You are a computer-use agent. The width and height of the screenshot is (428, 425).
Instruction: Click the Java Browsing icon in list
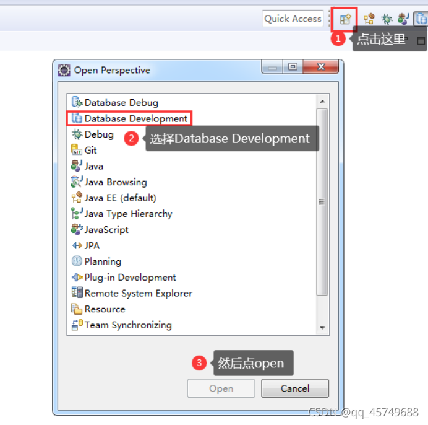click(x=77, y=182)
